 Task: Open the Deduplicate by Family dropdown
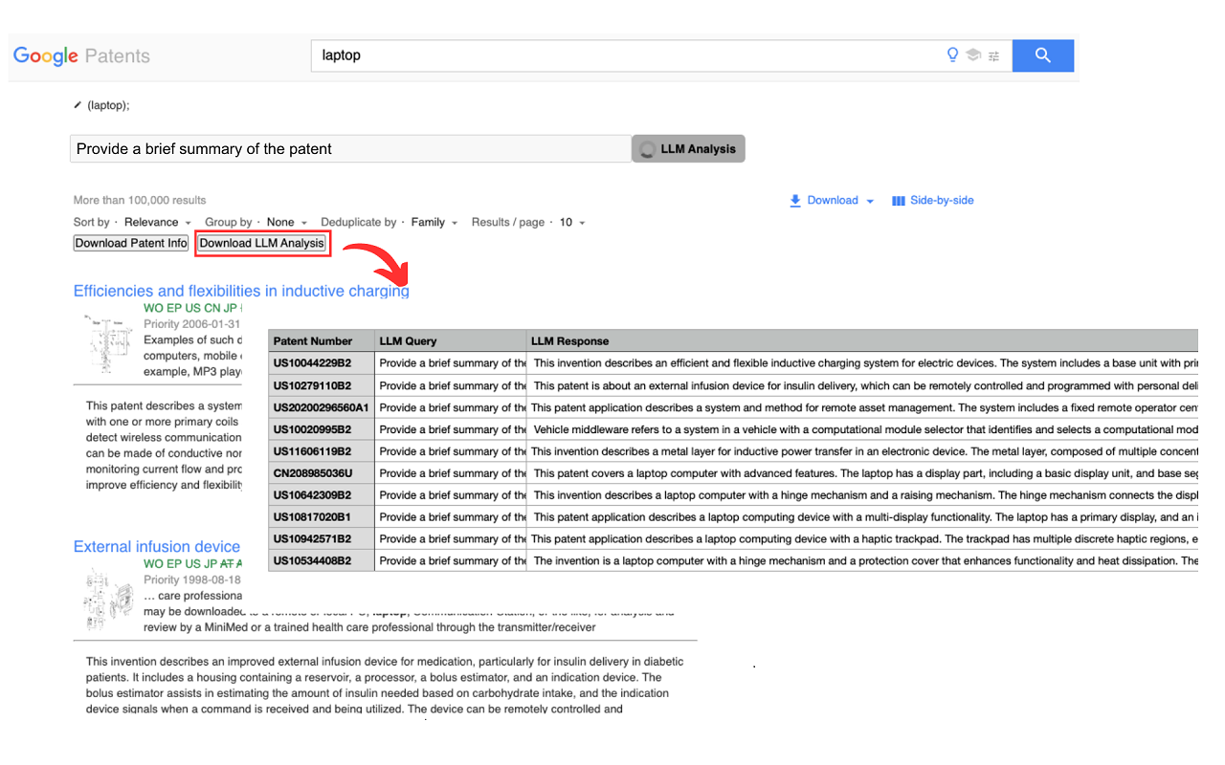point(434,222)
